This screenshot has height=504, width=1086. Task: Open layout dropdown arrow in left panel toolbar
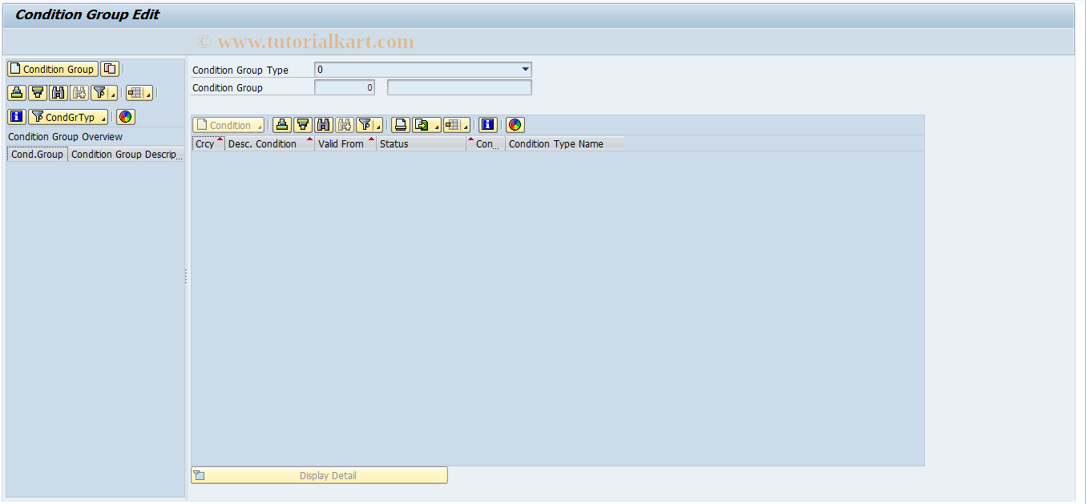pos(149,93)
